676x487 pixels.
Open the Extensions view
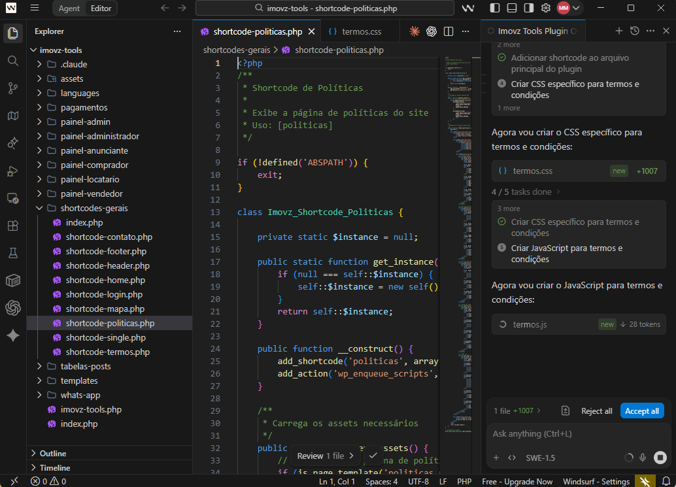(x=13, y=226)
